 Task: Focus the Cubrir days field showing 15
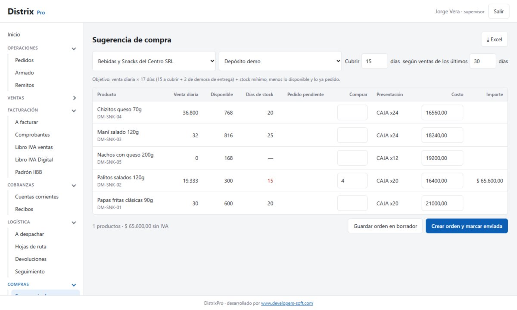tap(375, 61)
